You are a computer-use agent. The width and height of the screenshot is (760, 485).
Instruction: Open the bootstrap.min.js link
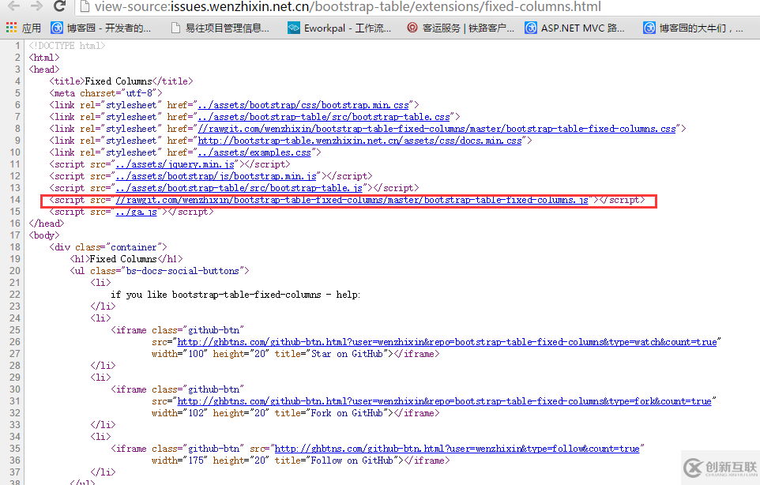[x=216, y=176]
